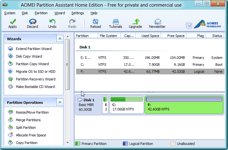Choose Partition Recovery Wizard text
Screen dimensions: 228x150
[x=36, y=79]
